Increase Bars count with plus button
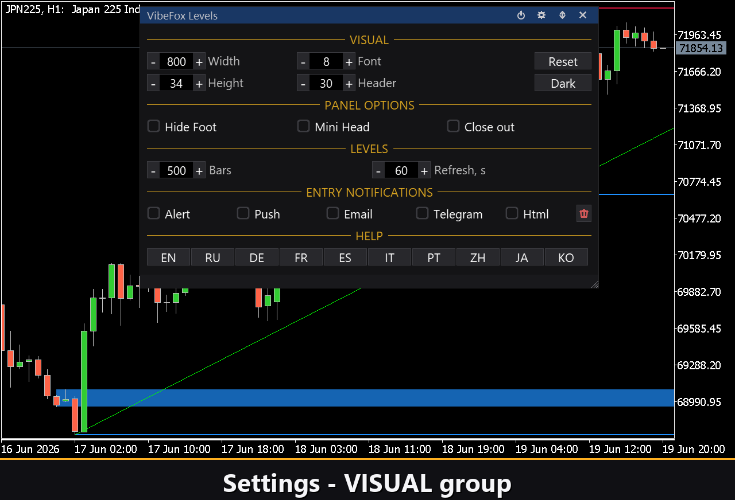Viewport: 735px width, 500px height. click(199, 171)
